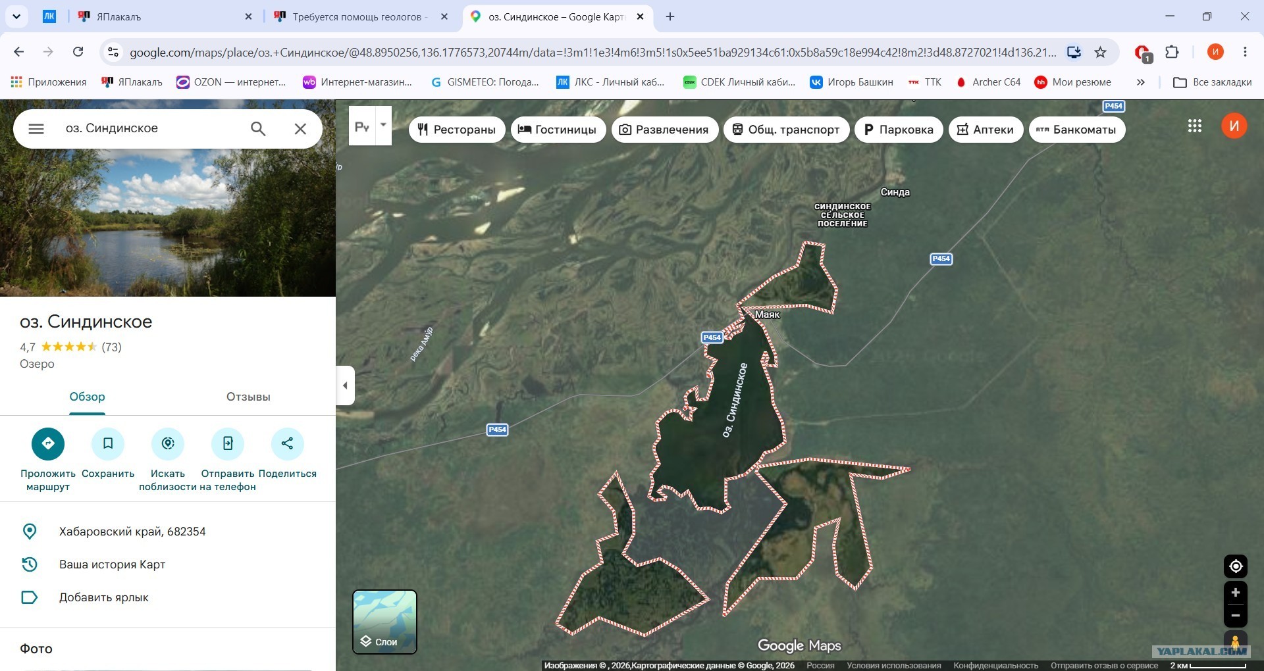Filter map by Рестораны

457,130
